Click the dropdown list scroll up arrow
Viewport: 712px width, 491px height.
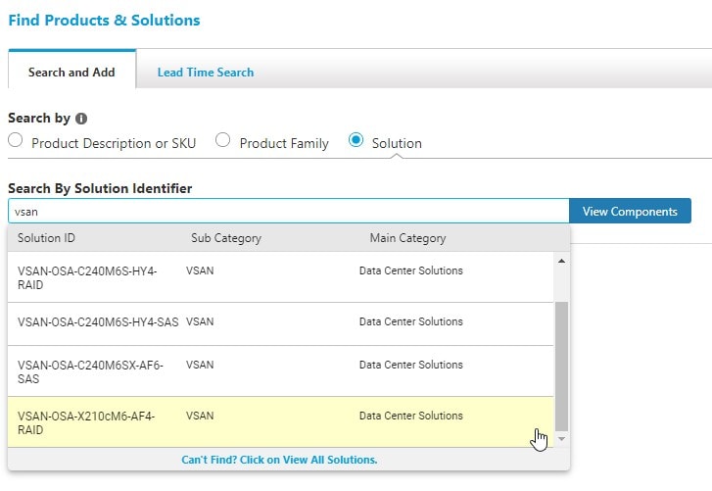click(562, 261)
